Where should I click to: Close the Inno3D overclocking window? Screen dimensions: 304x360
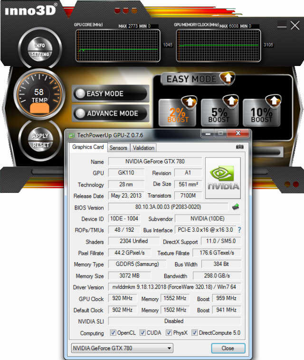tap(295, 26)
